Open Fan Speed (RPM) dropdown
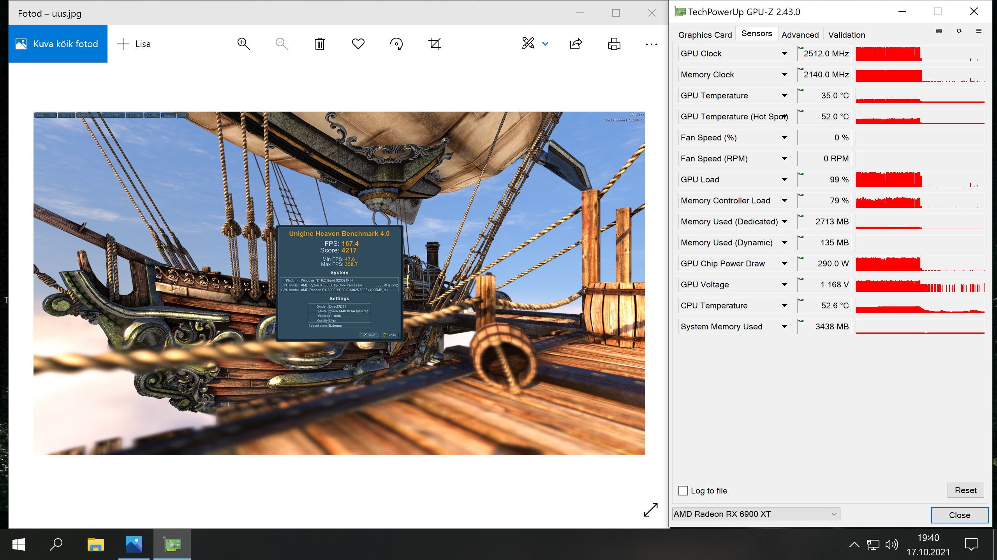This screenshot has width=997, height=560. pyautogui.click(x=784, y=159)
